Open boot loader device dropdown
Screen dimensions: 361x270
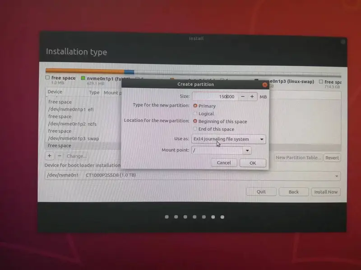coord(193,175)
